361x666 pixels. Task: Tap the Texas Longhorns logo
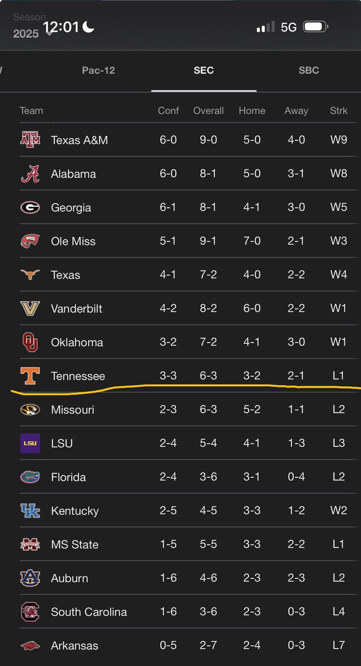coord(30,275)
